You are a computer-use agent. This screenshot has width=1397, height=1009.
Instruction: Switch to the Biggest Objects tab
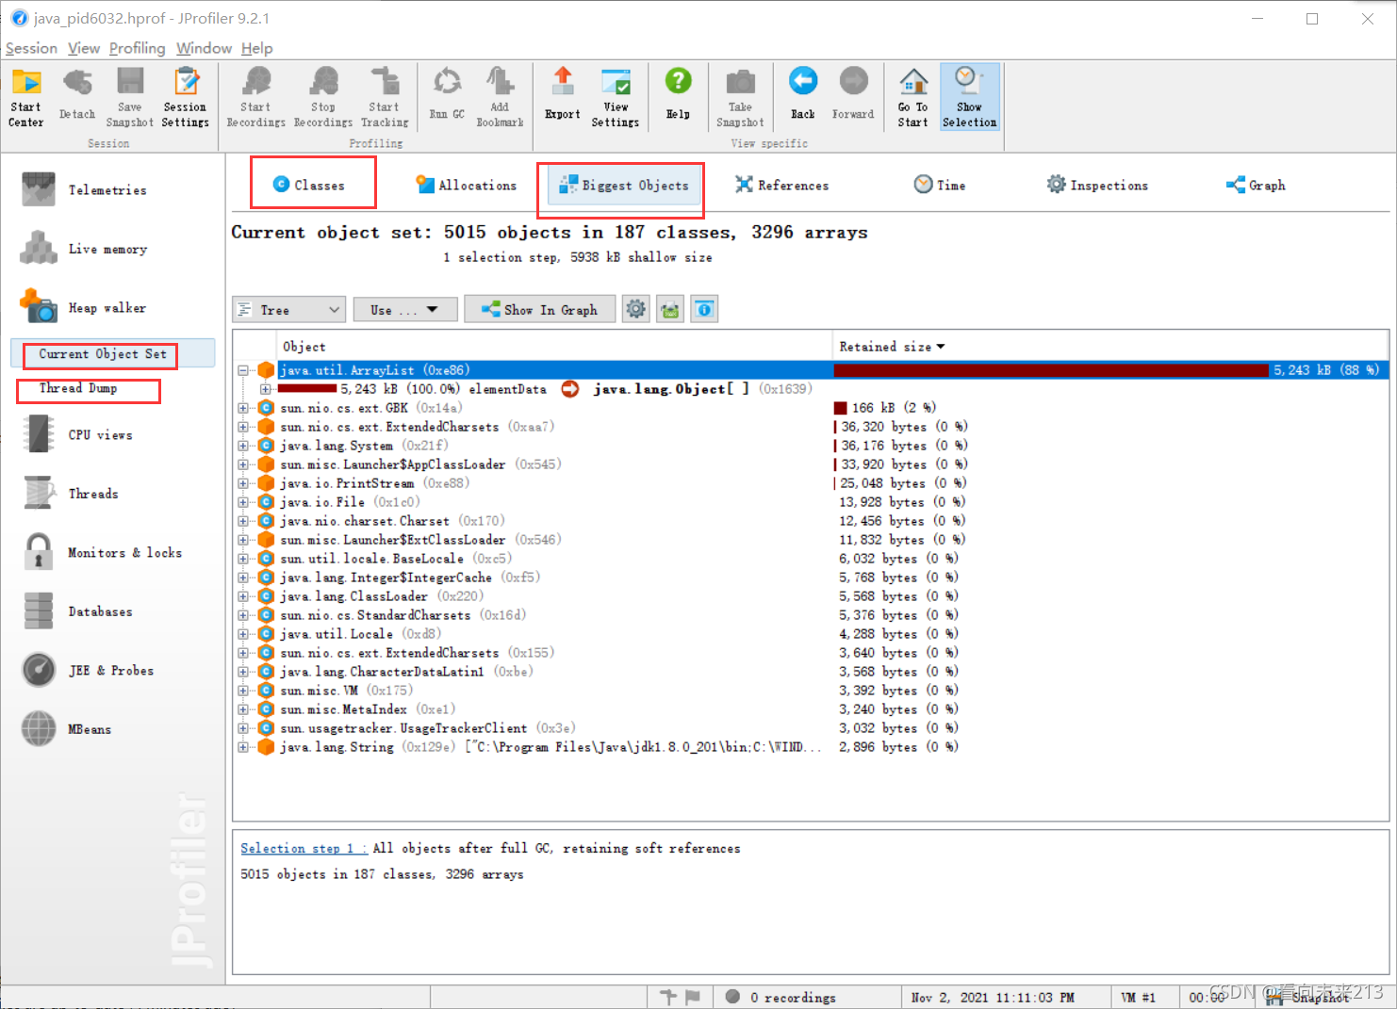coord(624,185)
